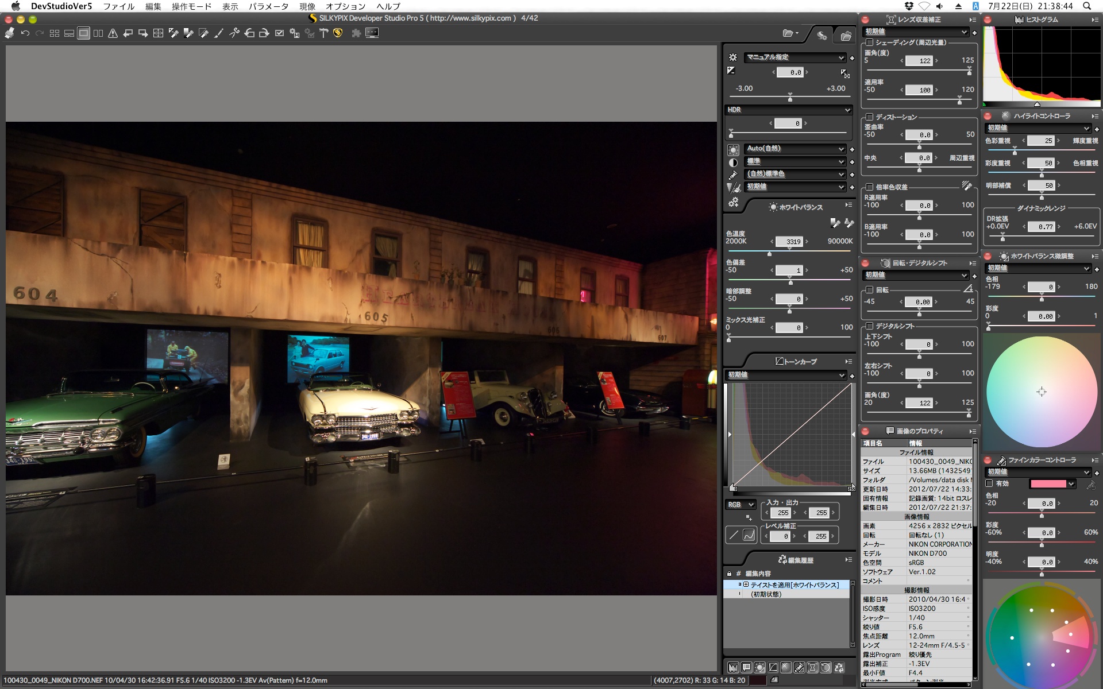Rotate image left with toolbar icon
This screenshot has height=689, width=1103.
coord(249,33)
